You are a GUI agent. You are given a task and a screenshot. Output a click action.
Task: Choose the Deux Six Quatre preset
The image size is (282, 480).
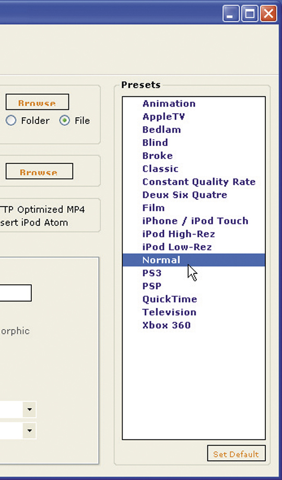point(184,195)
